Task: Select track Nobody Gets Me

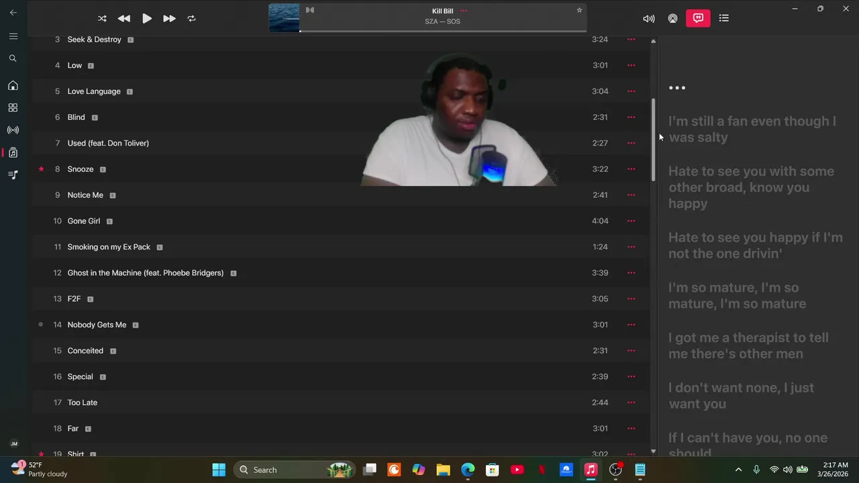Action: [340, 325]
